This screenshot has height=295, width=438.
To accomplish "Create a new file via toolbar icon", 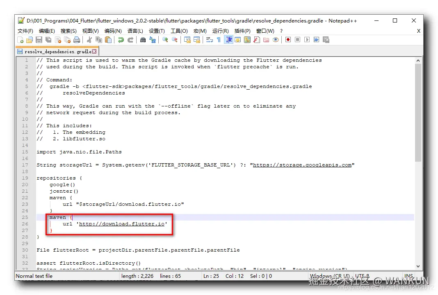I will (21, 40).
